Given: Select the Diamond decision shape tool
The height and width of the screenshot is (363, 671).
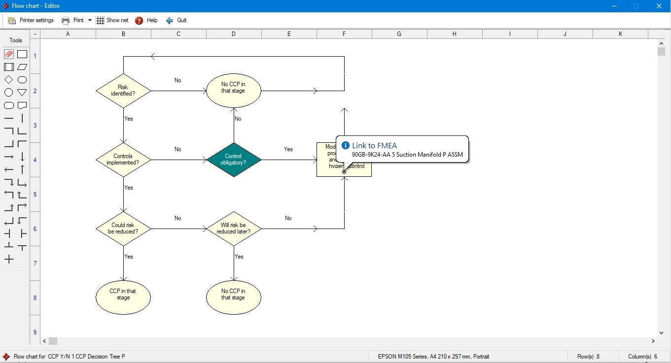Looking at the screenshot, I should (9, 80).
